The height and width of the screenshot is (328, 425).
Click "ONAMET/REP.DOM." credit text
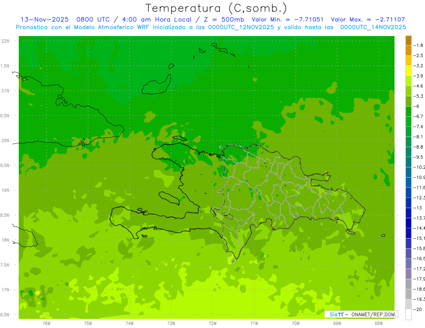click(373, 314)
